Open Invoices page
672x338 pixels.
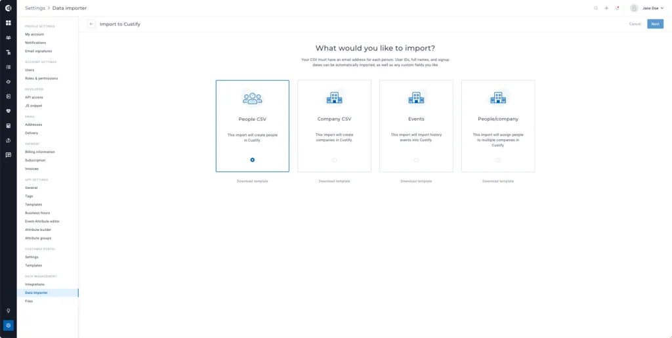click(31, 169)
